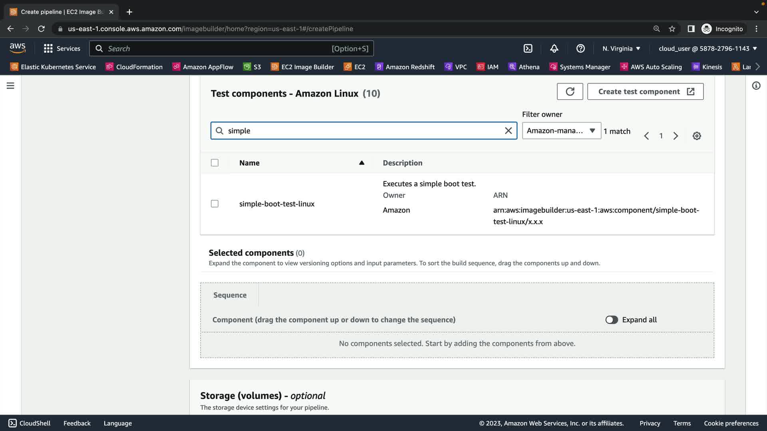767x431 pixels.
Task: Click Create test component button
Action: coord(645,92)
